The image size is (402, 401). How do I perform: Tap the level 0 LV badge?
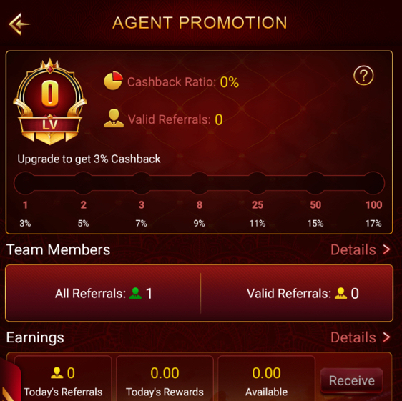pyautogui.click(x=50, y=102)
